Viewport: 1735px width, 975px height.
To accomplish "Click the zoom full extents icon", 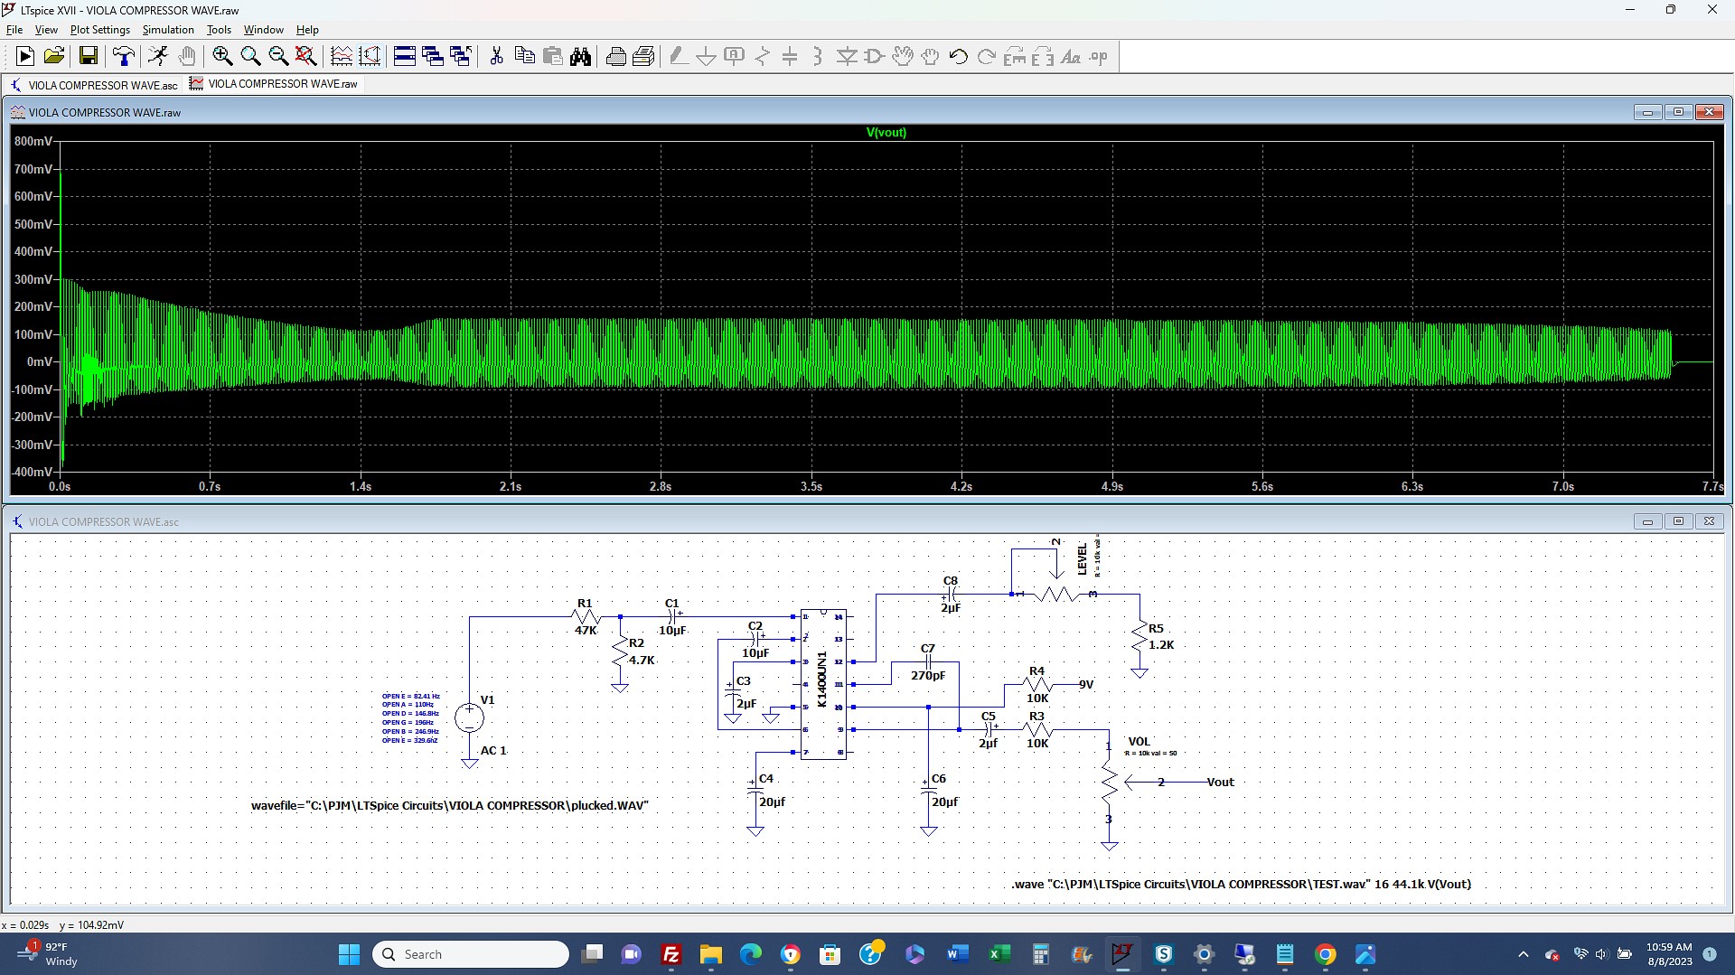I will (306, 57).
